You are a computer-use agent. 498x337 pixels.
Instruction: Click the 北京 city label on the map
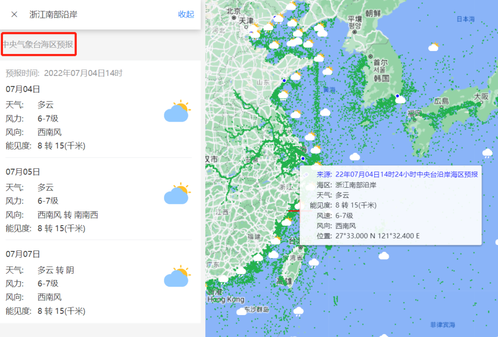click(233, 11)
